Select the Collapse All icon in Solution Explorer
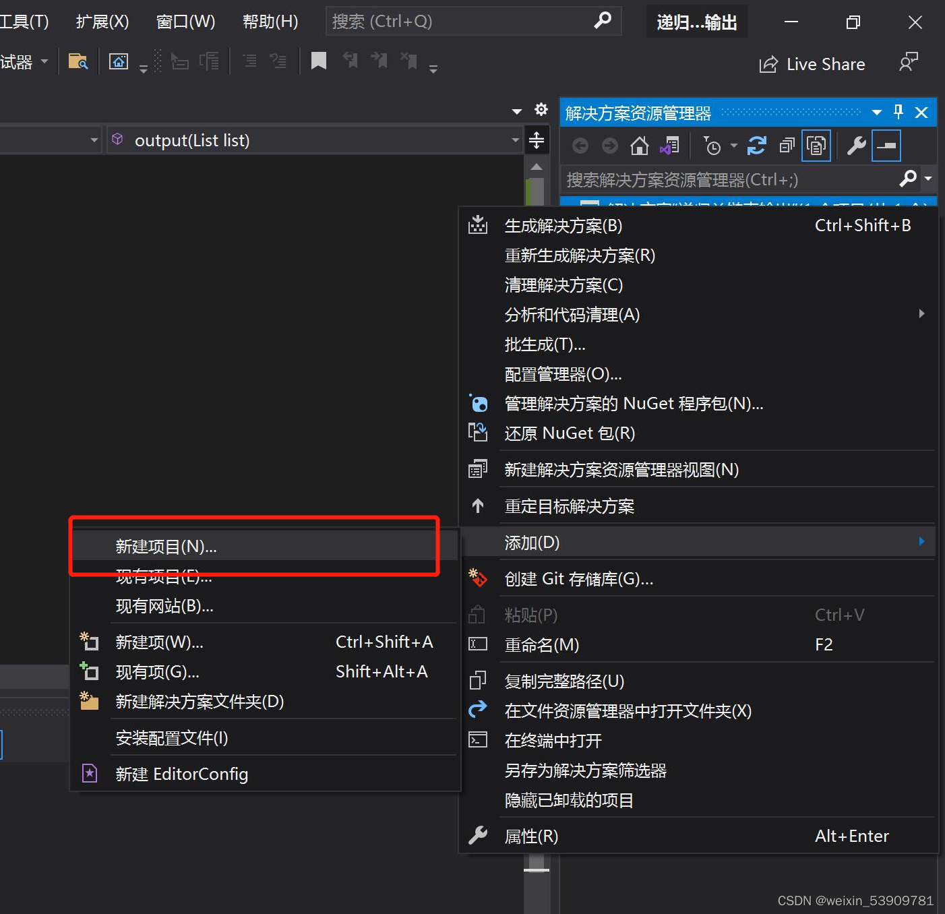The width and height of the screenshot is (945, 914). [787, 145]
